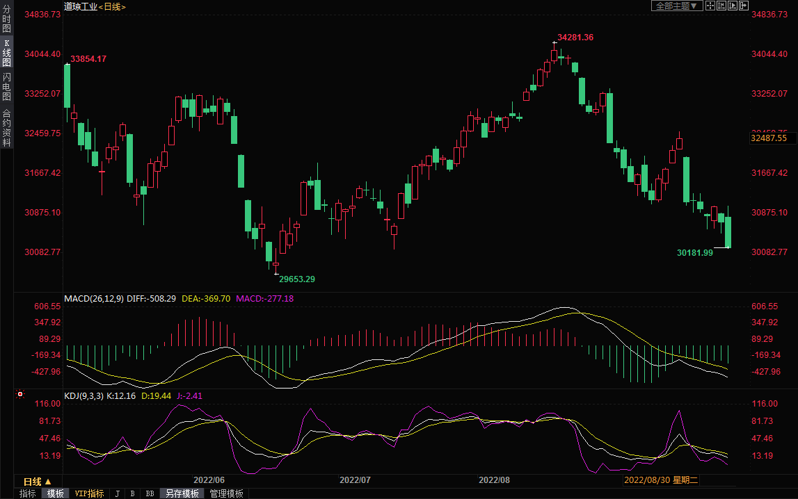Viewport: 798px width, 499px height.
Task: Click the chart replay play icon
Action: (x=733, y=6)
